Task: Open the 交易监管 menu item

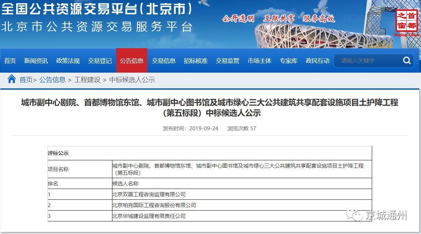Action: point(228,61)
